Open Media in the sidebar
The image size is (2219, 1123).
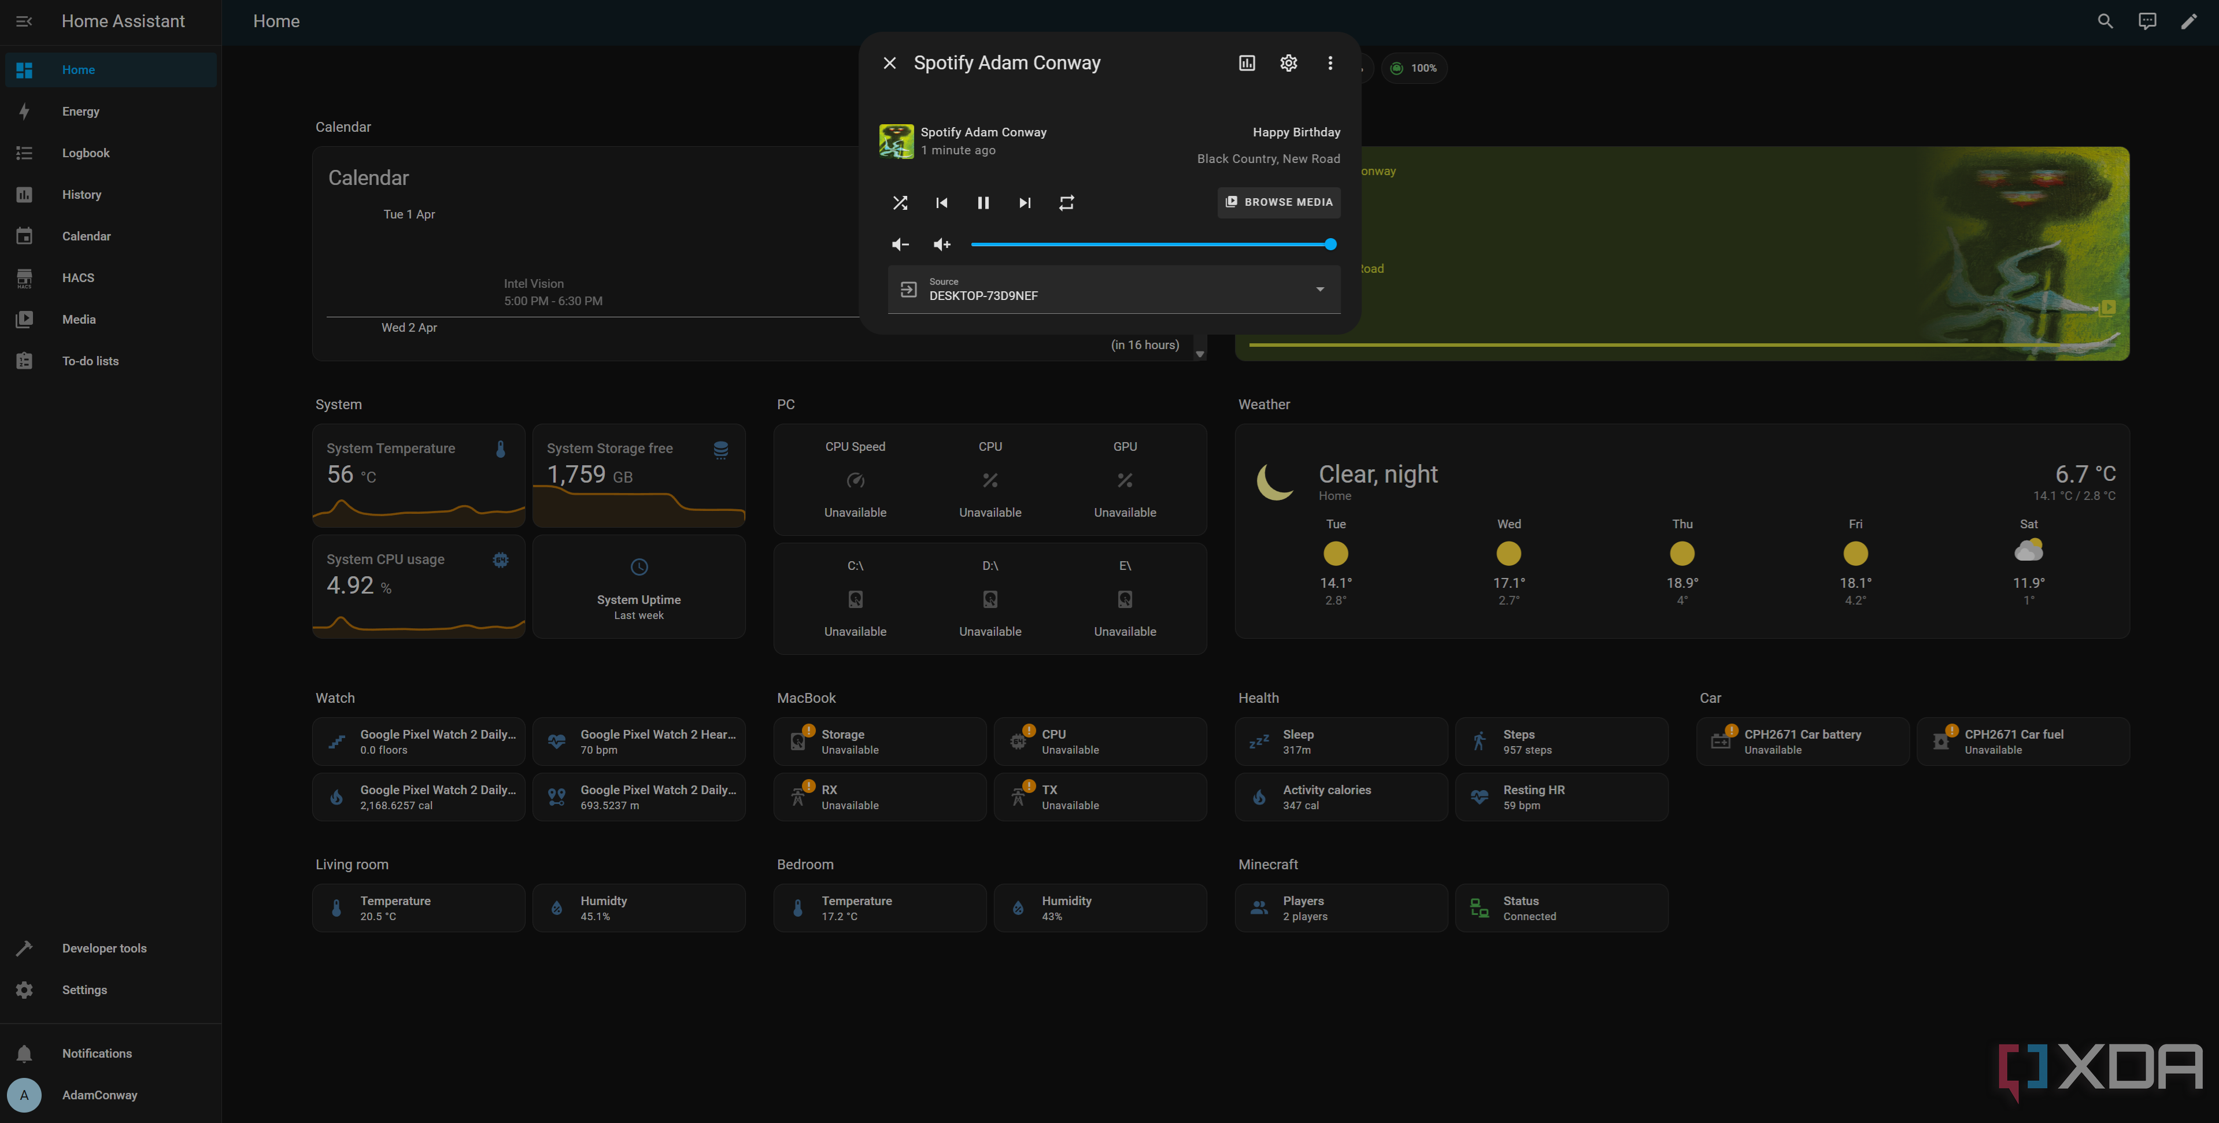tap(110, 320)
